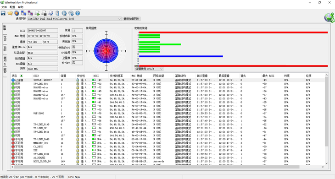Click the signal bar icon in TP-LINK_91AD row
The height and width of the screenshot is (179, 335).
click(94, 124)
